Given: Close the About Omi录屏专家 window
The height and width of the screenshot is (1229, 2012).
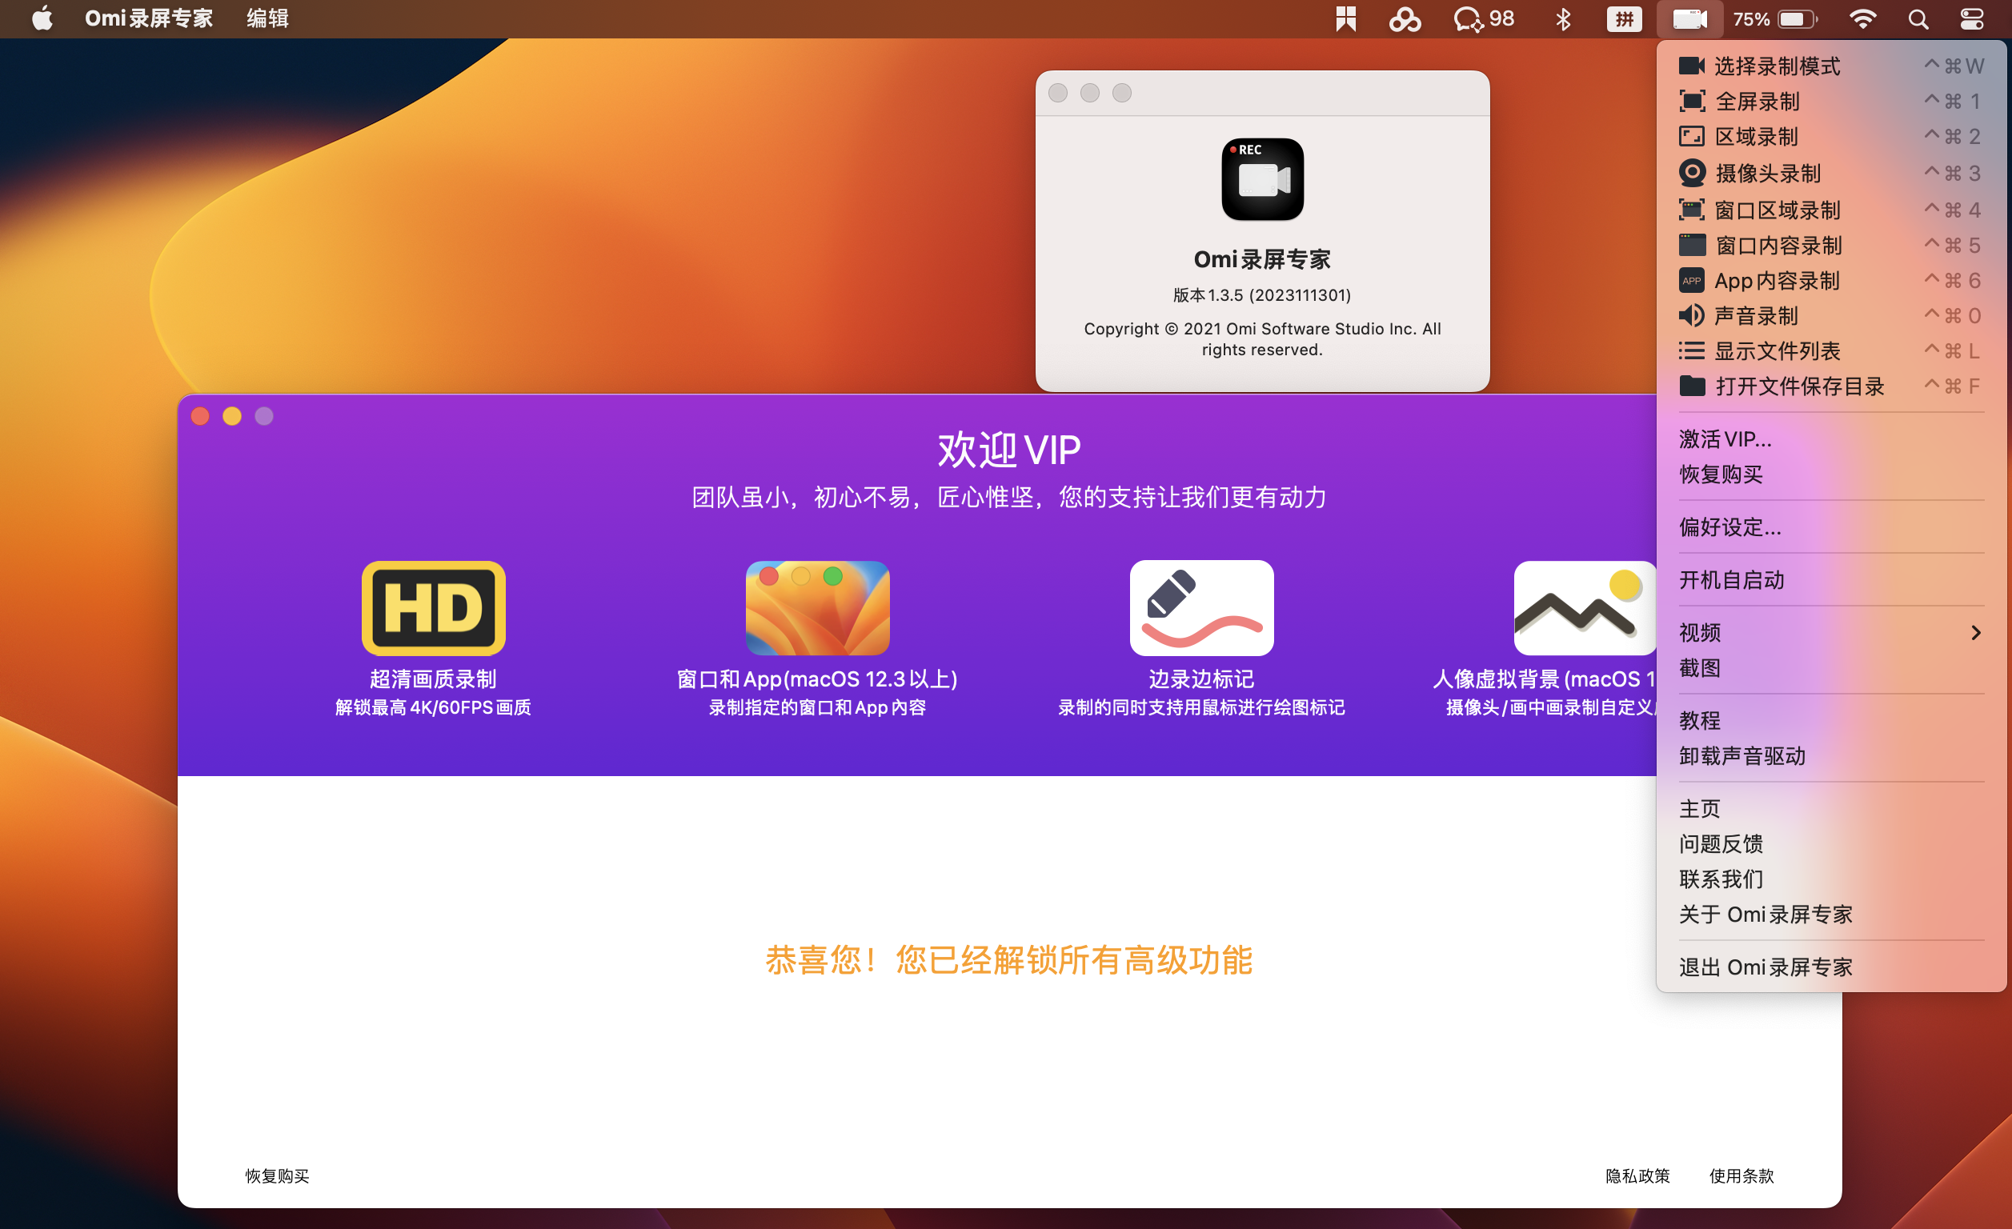Looking at the screenshot, I should [1057, 93].
